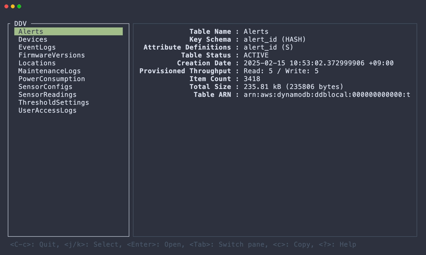Click the FirmwareVersions table name
Viewport: 426px width, 255px height.
click(x=51, y=55)
